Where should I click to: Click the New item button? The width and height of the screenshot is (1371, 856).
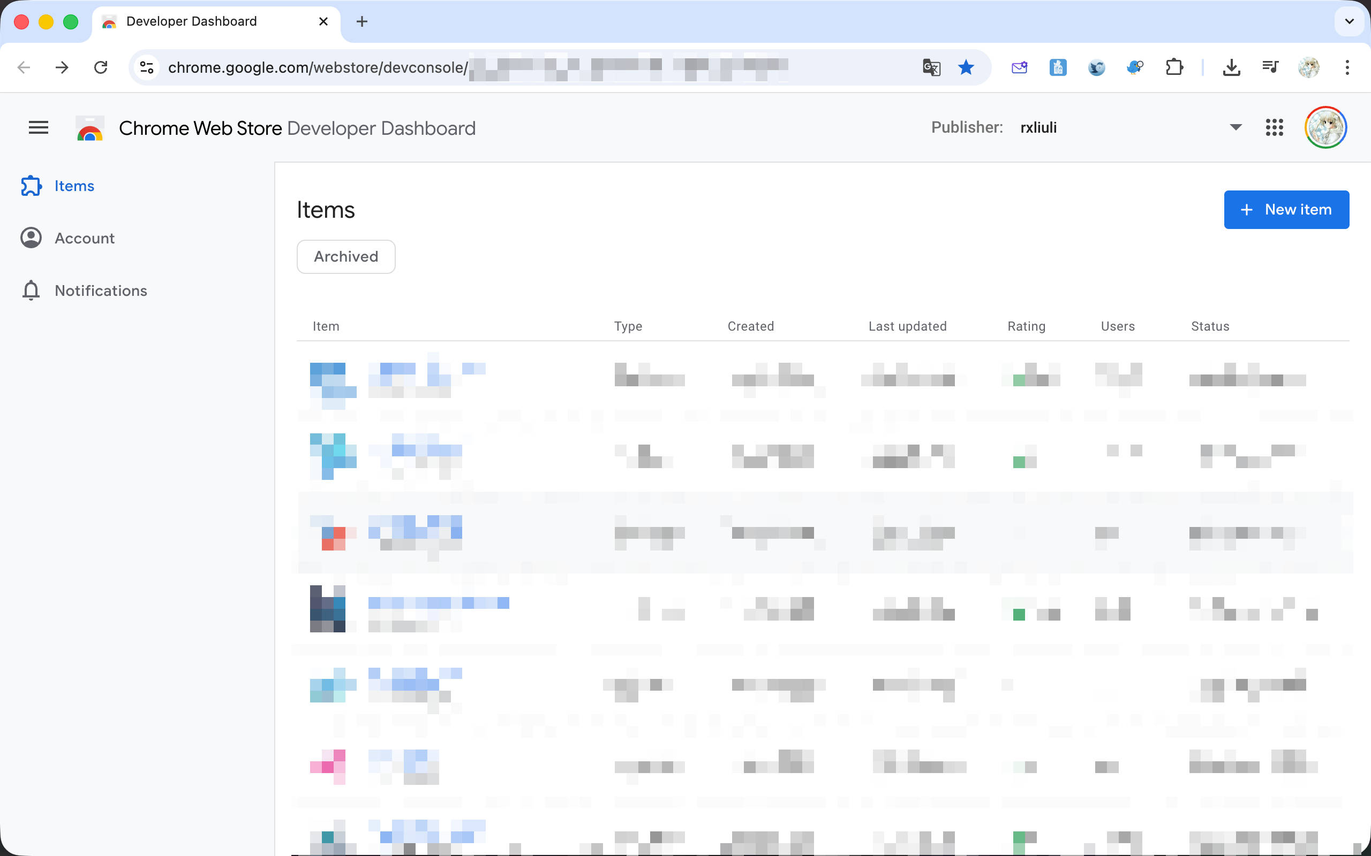tap(1286, 210)
